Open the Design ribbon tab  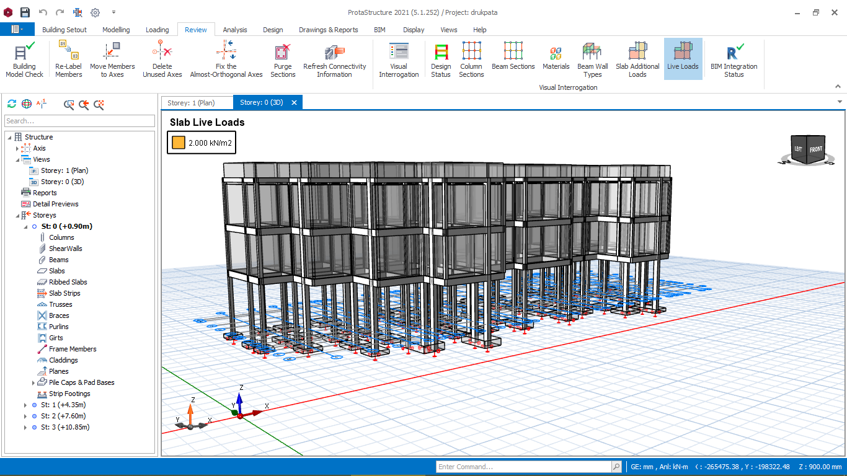(x=273, y=30)
